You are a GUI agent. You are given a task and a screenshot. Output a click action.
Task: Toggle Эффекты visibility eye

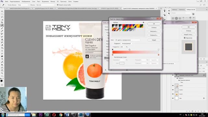pyautogui.click(x=177, y=78)
